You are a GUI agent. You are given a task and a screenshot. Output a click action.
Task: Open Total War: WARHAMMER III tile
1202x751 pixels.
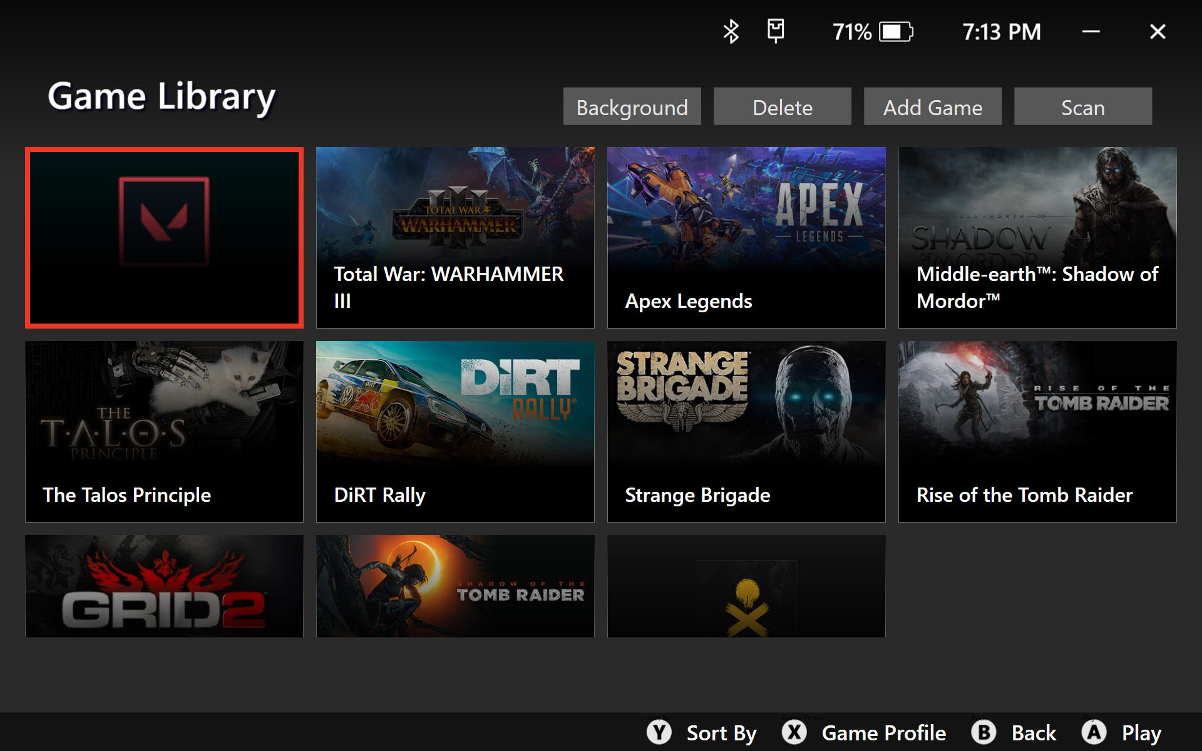[455, 238]
